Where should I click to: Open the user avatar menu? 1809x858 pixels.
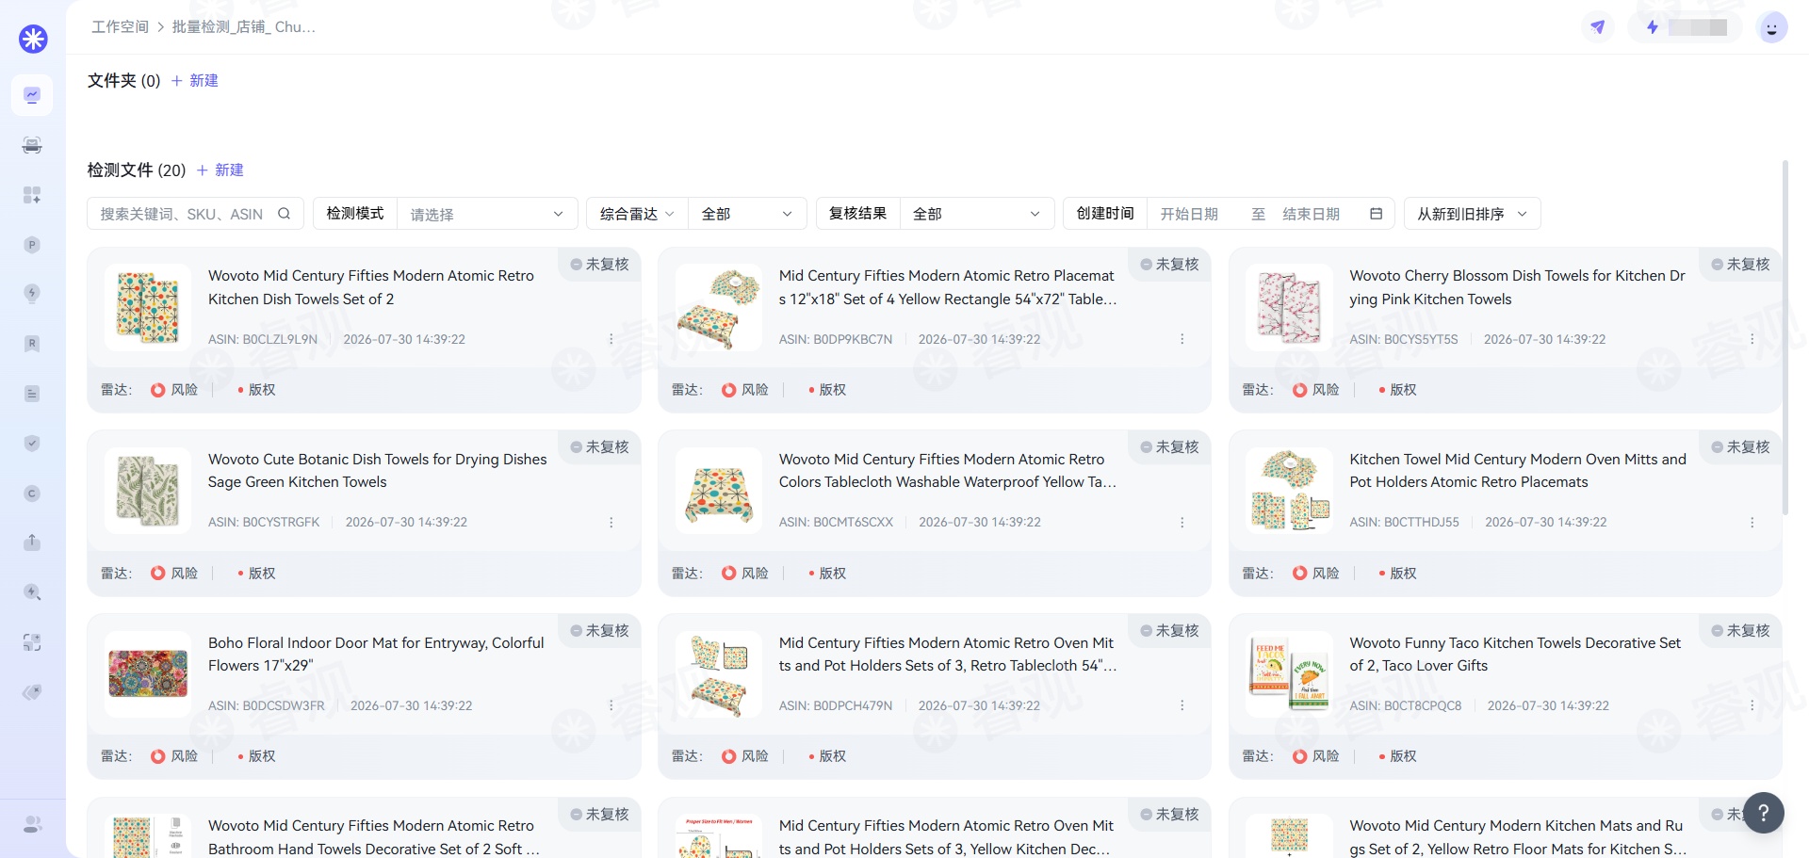(1772, 27)
